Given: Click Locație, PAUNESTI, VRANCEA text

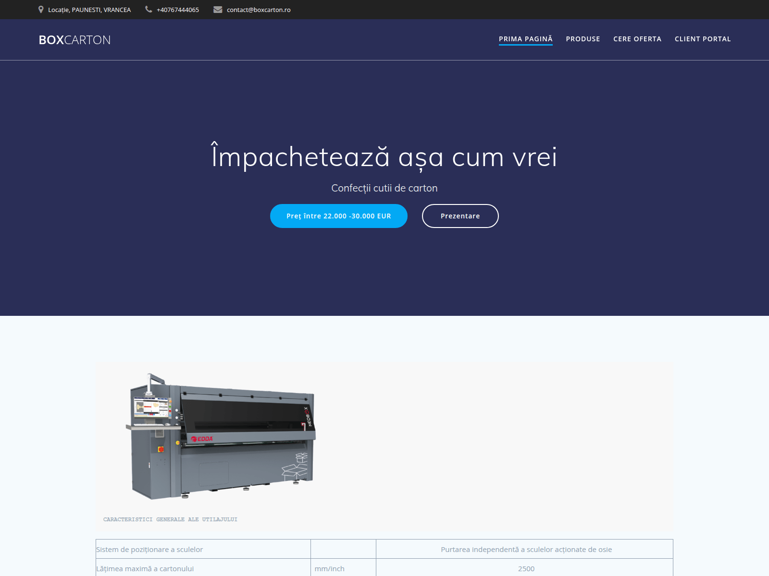Looking at the screenshot, I should tap(89, 10).
